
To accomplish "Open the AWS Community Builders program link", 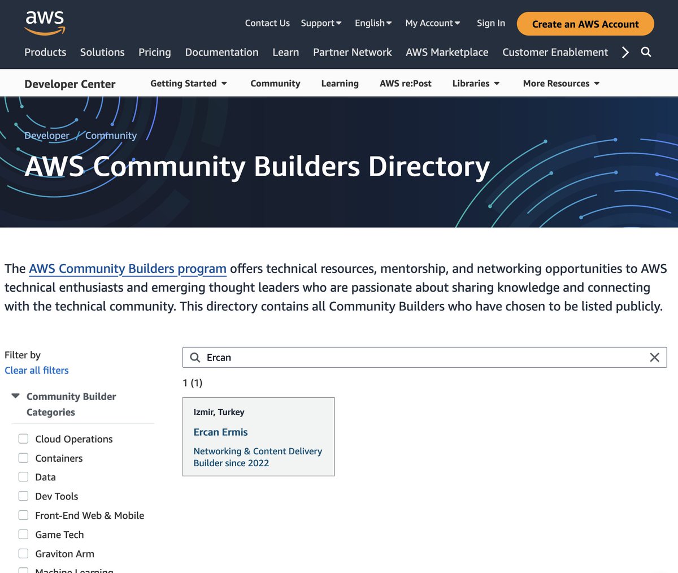I will click(x=128, y=268).
